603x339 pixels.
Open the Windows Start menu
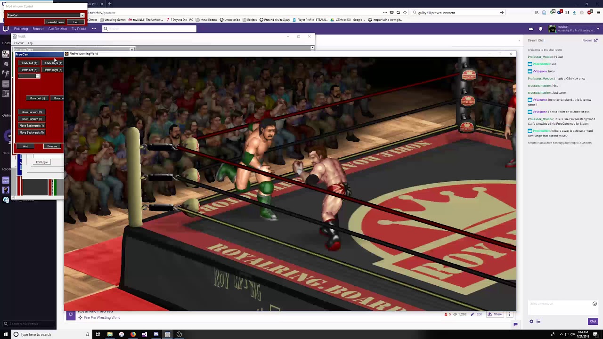[x=6, y=334]
